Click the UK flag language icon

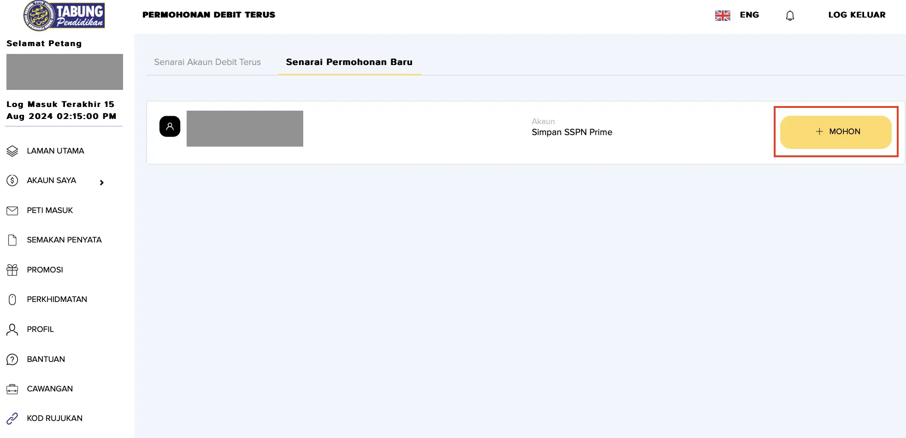pos(723,15)
